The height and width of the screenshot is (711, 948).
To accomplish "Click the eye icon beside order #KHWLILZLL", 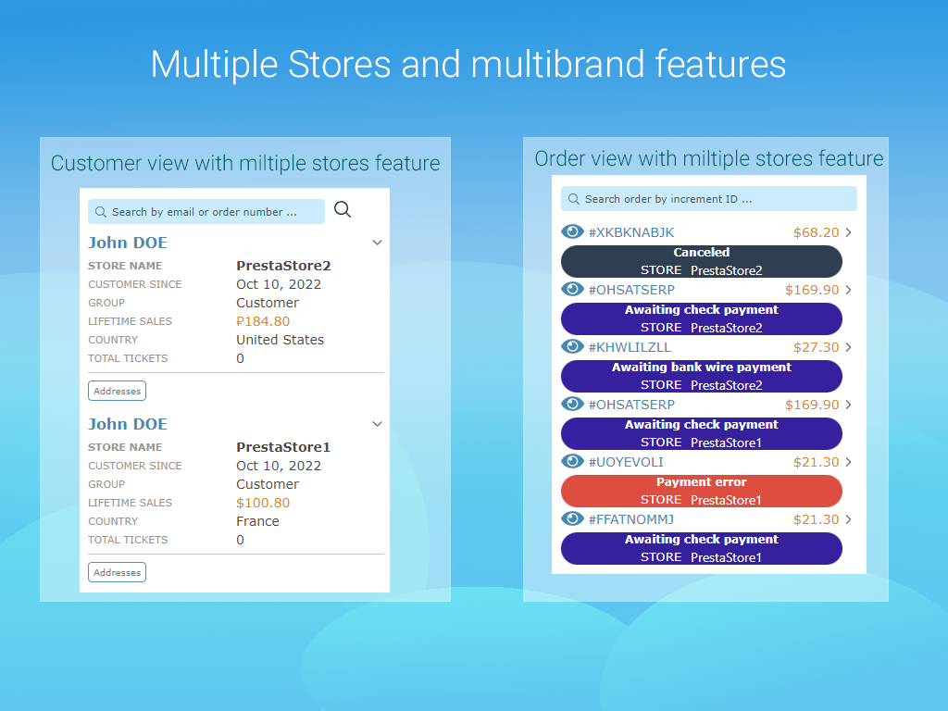I will coord(571,346).
